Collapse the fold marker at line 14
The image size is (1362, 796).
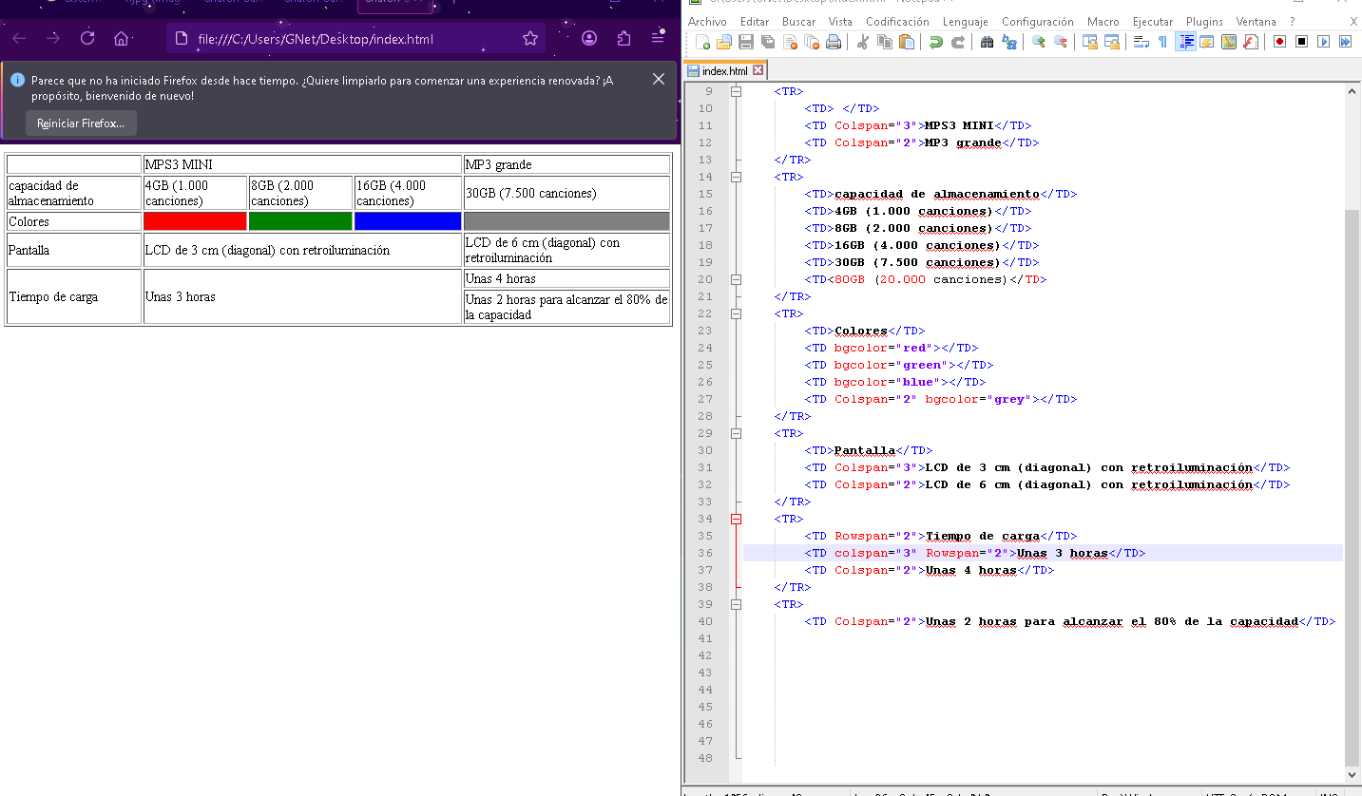point(736,177)
